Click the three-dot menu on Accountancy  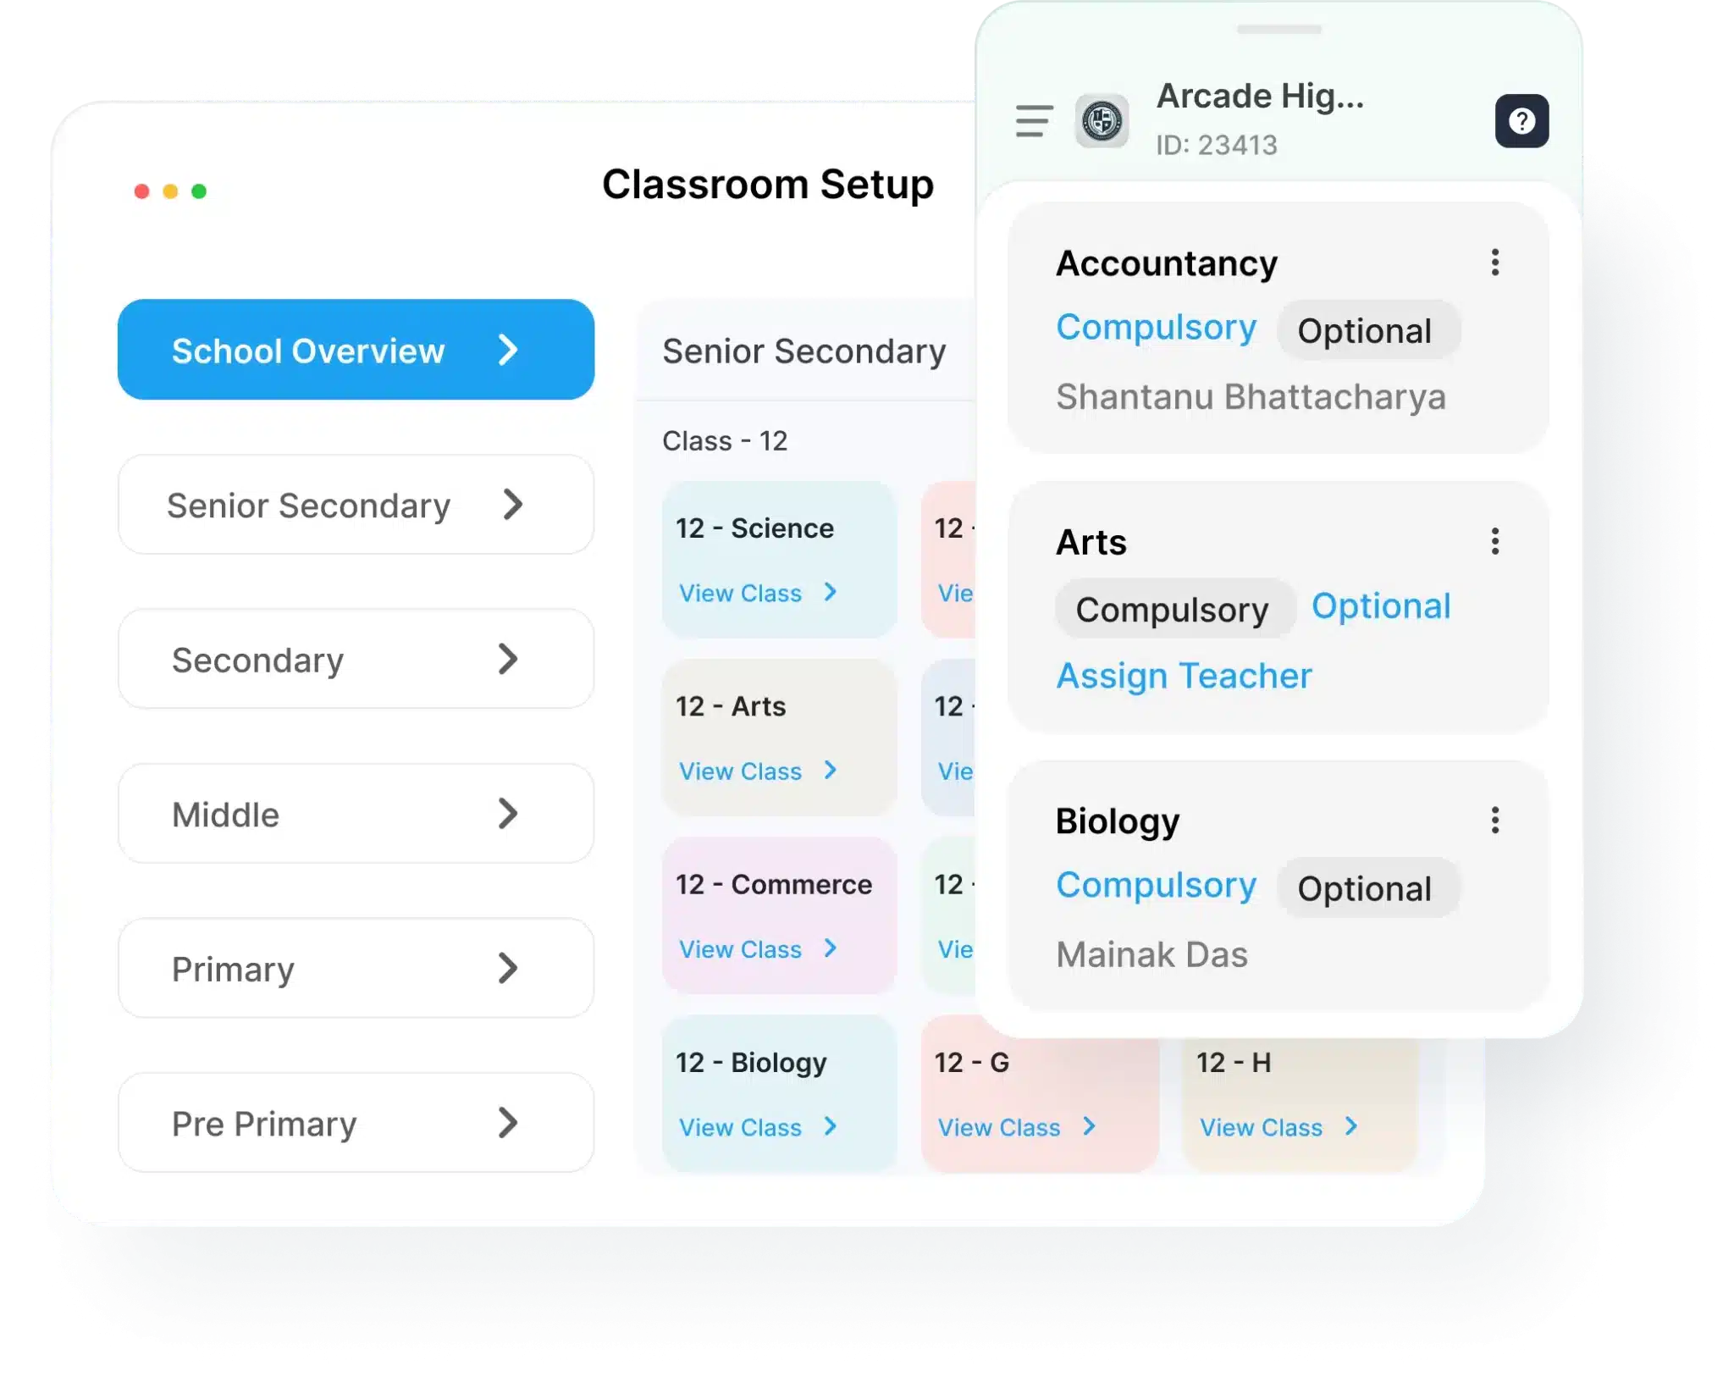[1494, 263]
